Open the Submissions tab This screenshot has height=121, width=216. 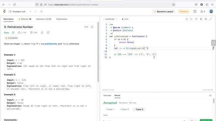click(x=62, y=19)
